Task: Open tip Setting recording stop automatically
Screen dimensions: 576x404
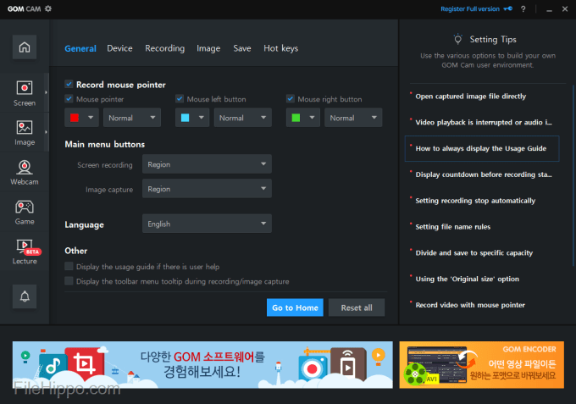Action: point(475,201)
